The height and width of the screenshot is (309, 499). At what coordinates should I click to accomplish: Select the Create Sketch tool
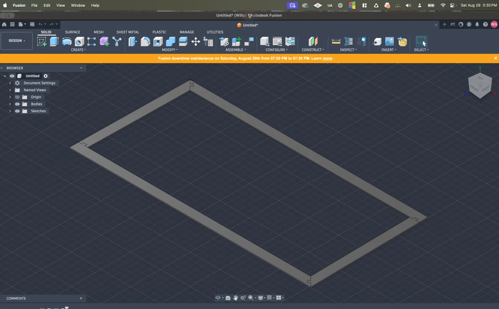42,42
